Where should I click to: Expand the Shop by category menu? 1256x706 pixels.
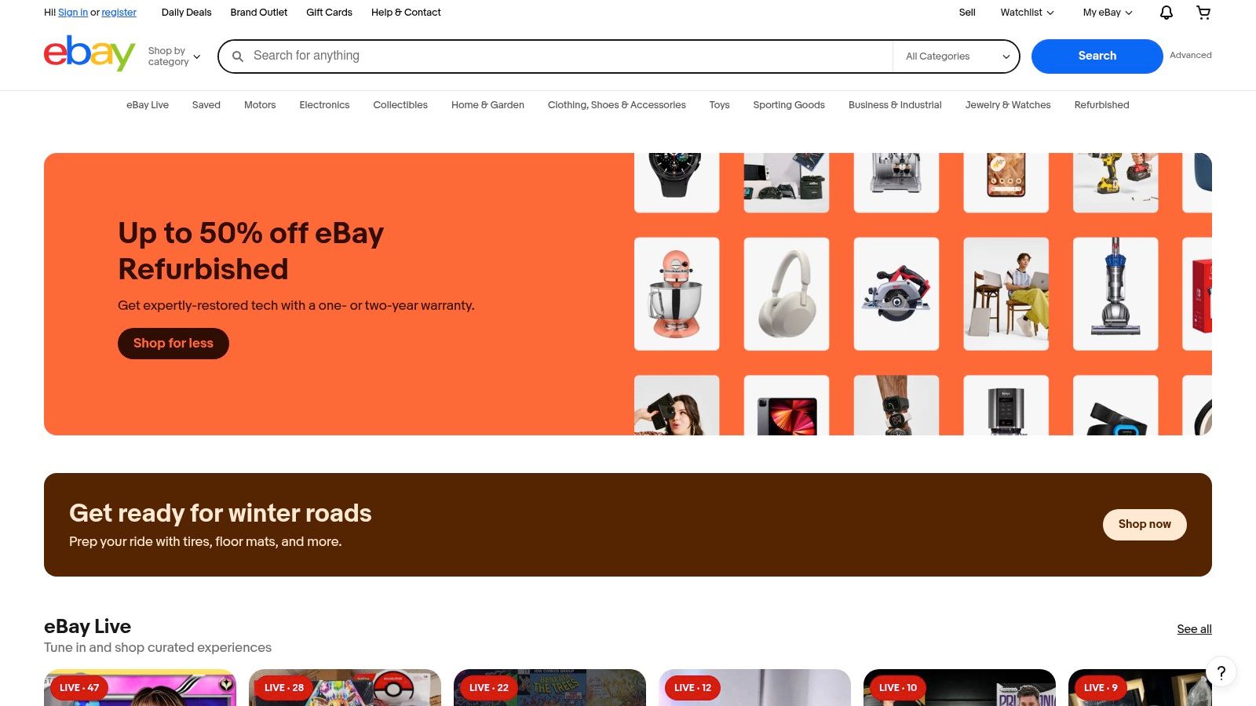tap(174, 56)
